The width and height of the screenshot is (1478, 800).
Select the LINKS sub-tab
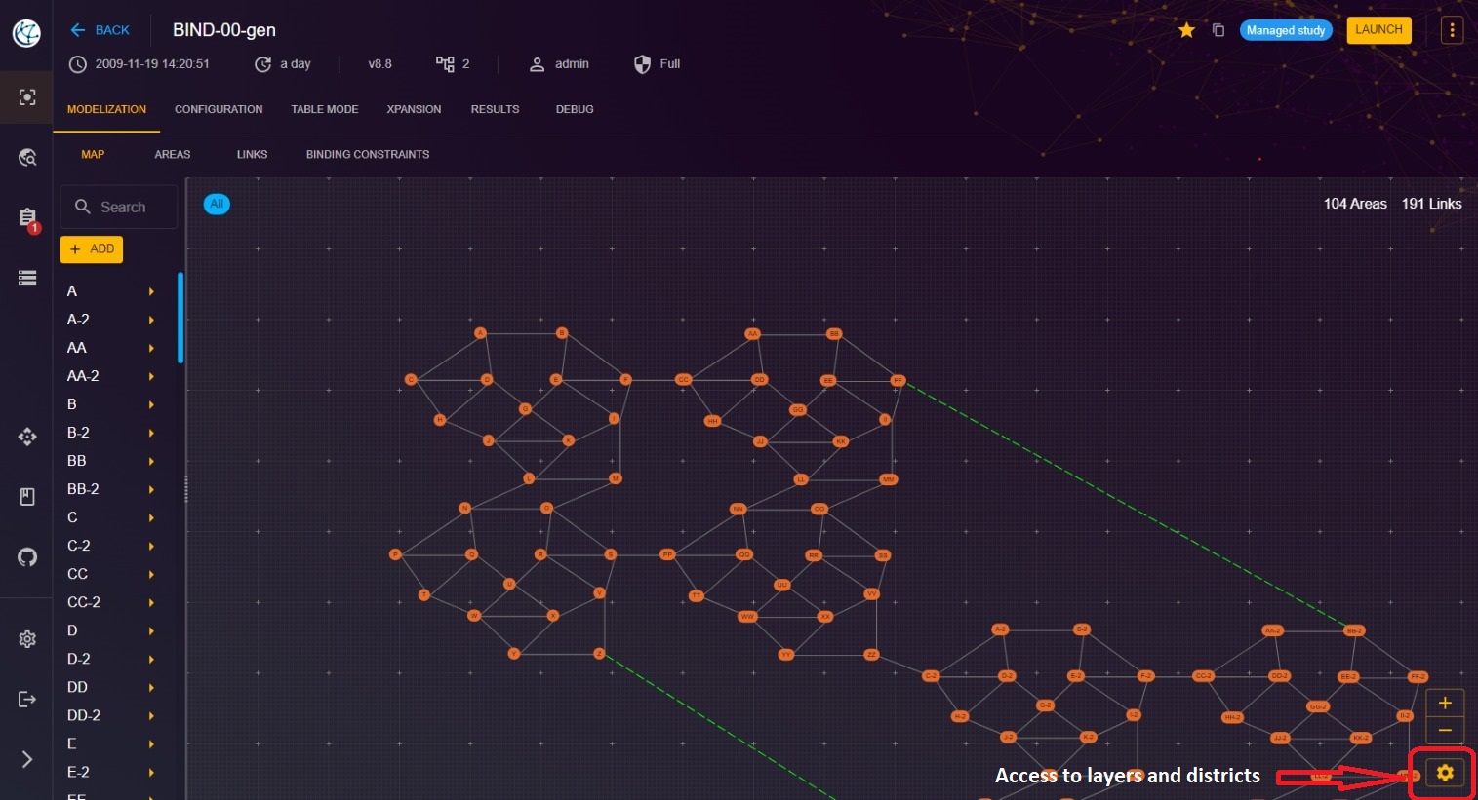(x=252, y=154)
